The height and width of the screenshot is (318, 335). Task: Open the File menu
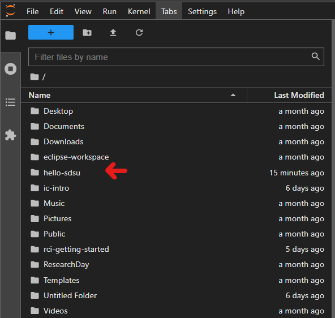tap(32, 11)
